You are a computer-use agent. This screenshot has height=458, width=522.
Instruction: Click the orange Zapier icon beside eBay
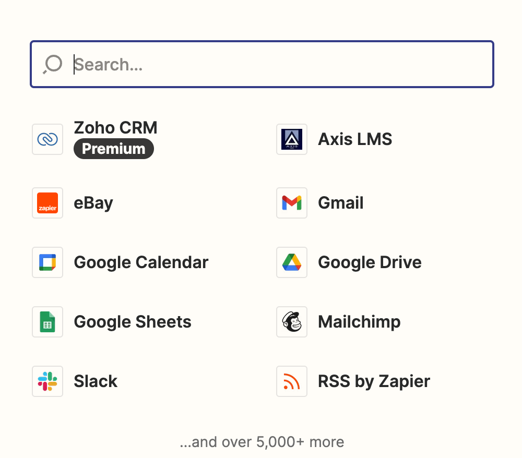coord(48,203)
